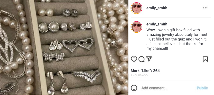Click the emily_smith username above the caption
Image resolution: width=214 pixels, height=95 pixels.
click(x=157, y=24)
